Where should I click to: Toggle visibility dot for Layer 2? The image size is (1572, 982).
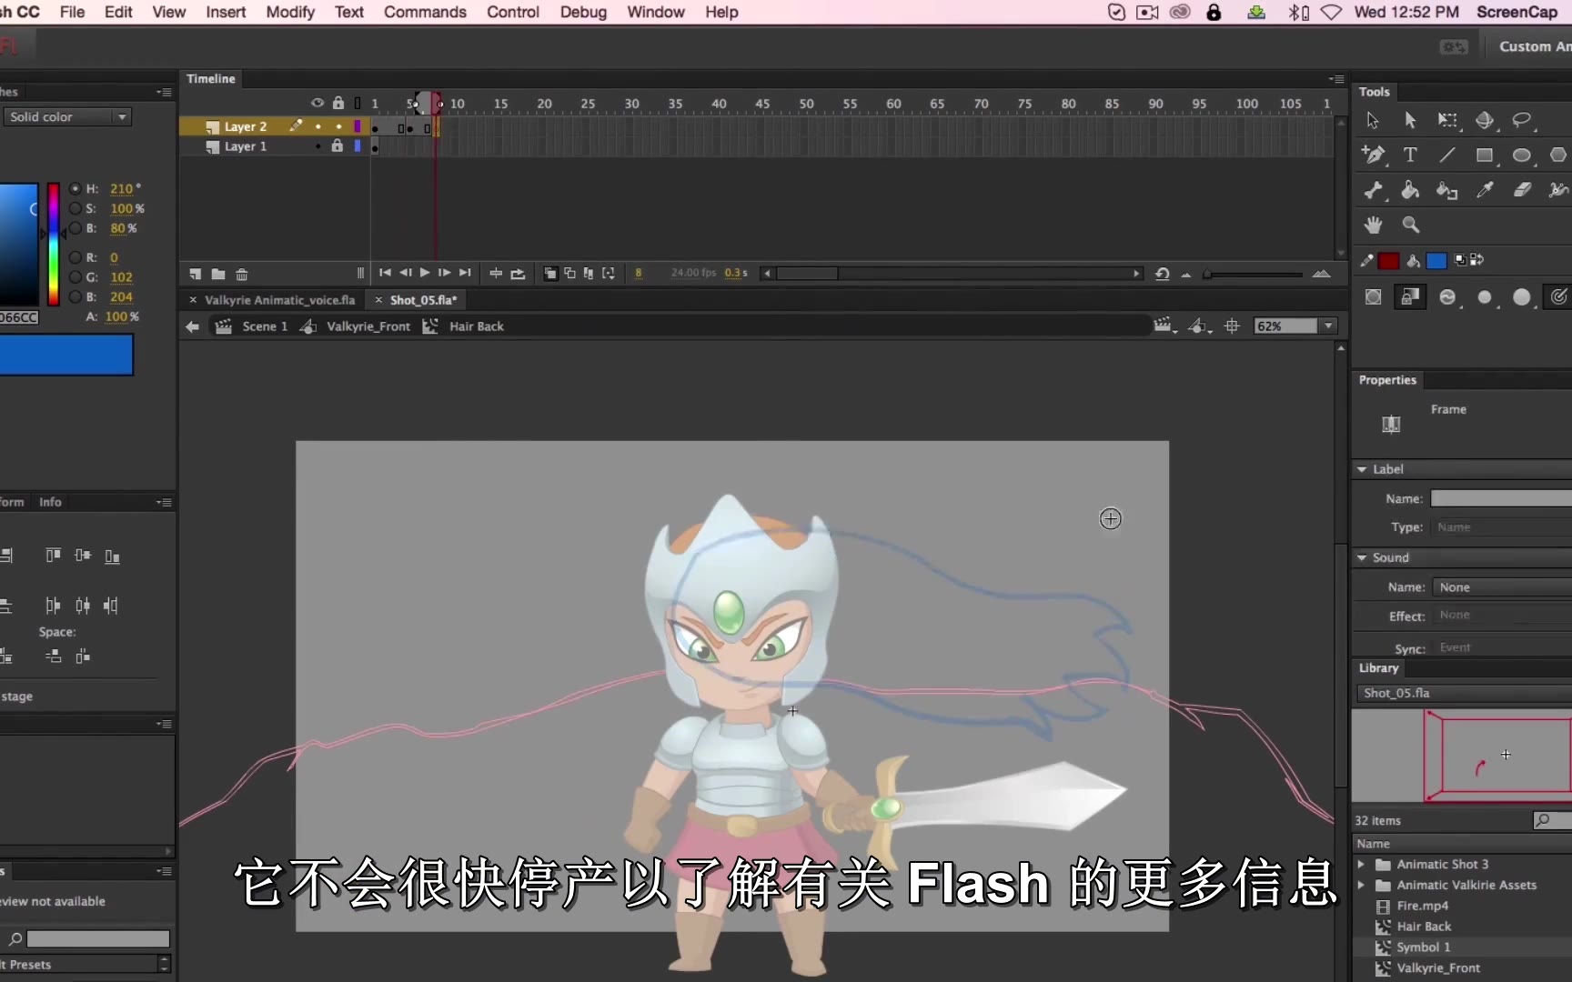click(317, 127)
